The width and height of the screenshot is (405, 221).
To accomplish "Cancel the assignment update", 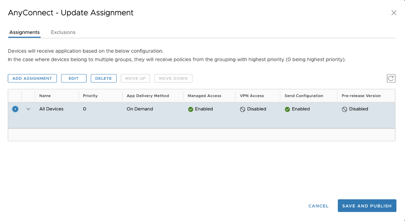I will 318,206.
